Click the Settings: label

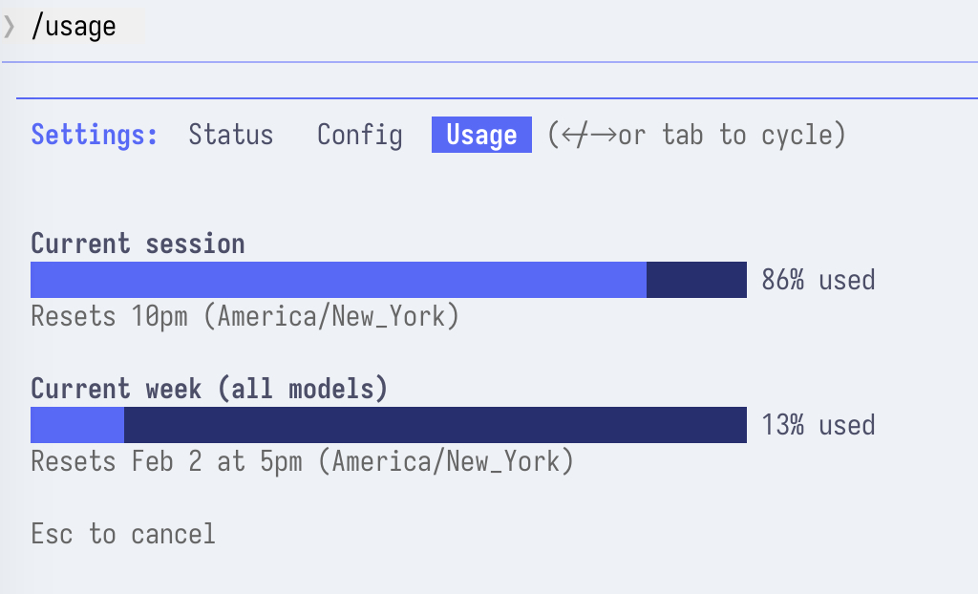point(95,135)
